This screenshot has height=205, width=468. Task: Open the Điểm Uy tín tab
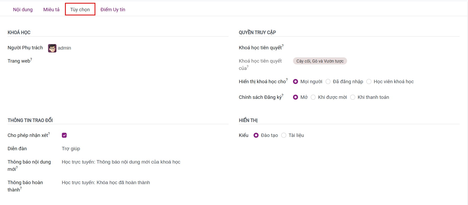[x=113, y=10]
